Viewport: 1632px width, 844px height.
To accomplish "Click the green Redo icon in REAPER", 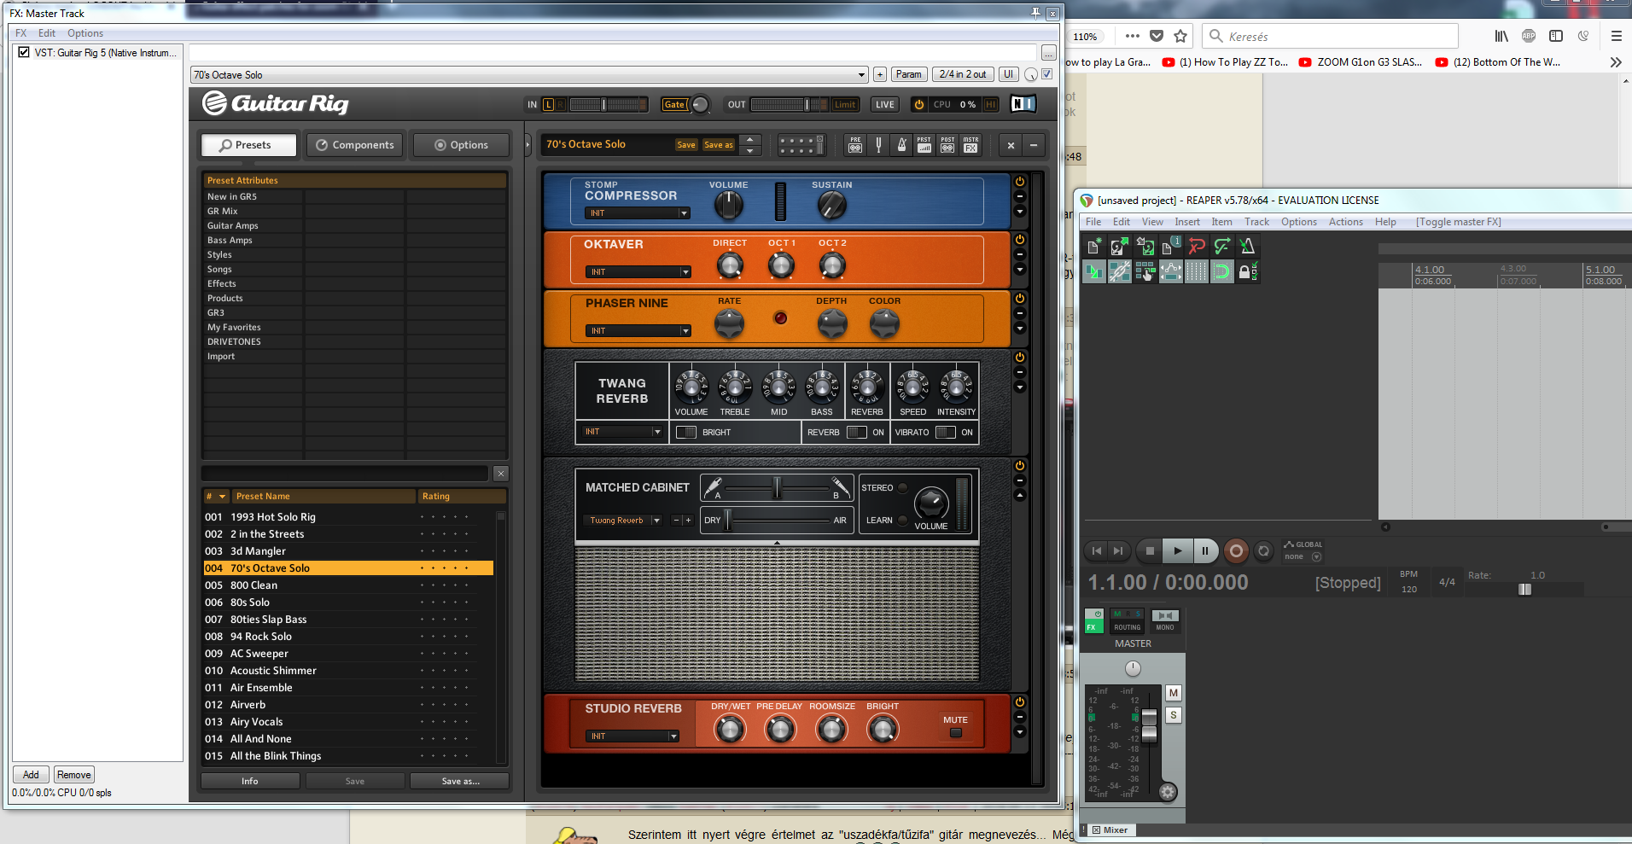I will pyautogui.click(x=1222, y=247).
